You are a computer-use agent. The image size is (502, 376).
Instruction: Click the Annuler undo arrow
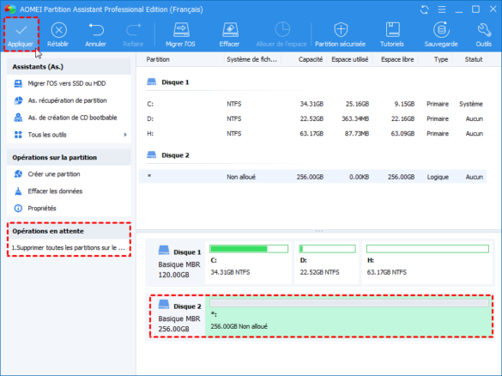coord(96,34)
